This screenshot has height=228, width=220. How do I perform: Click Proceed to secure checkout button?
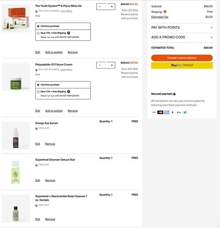coord(181,58)
